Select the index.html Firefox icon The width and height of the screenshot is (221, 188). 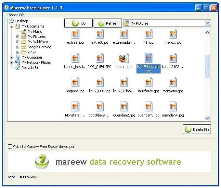pyautogui.click(x=124, y=58)
